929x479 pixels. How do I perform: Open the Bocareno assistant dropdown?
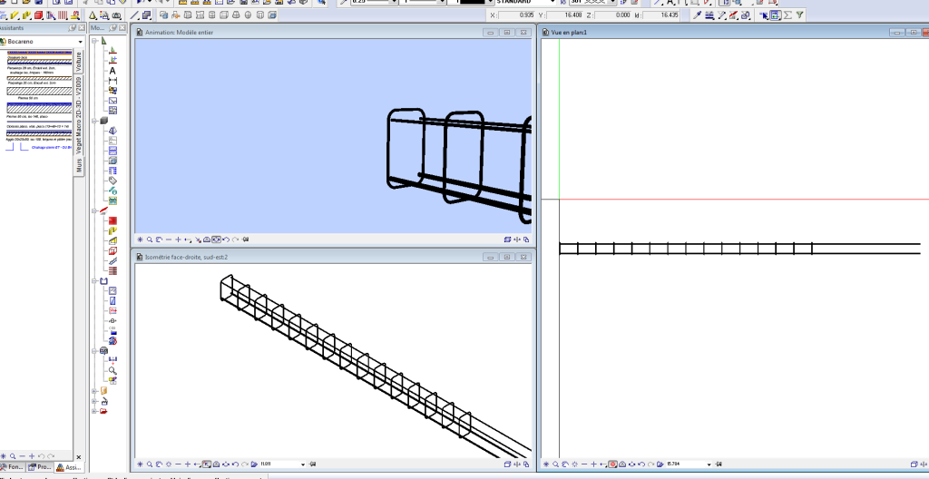click(x=80, y=42)
